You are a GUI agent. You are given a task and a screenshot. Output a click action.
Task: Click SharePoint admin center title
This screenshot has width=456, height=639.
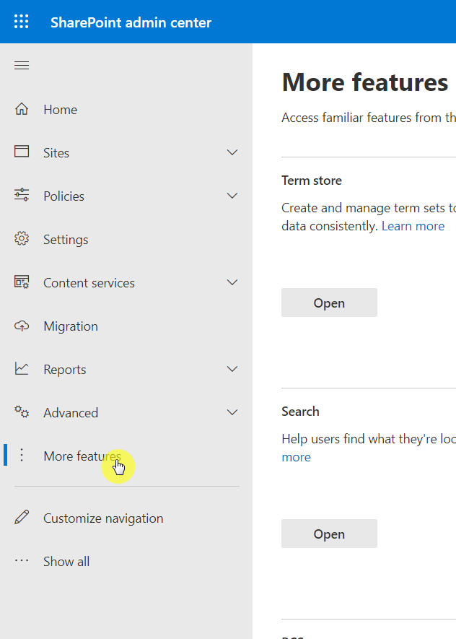(x=131, y=22)
